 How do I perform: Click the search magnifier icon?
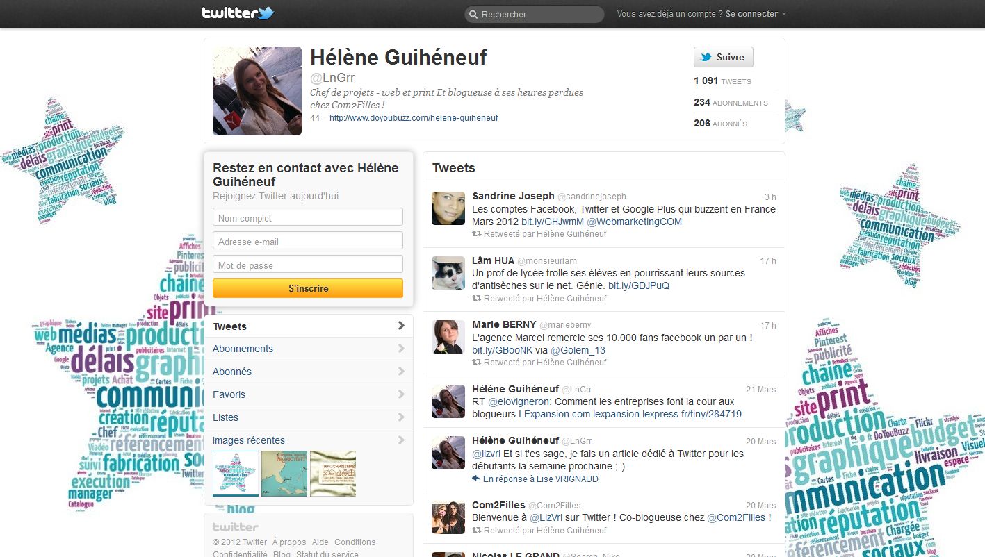473,14
